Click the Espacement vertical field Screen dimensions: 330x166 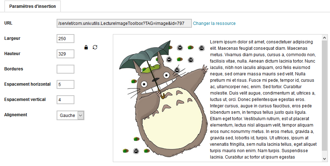(66, 100)
